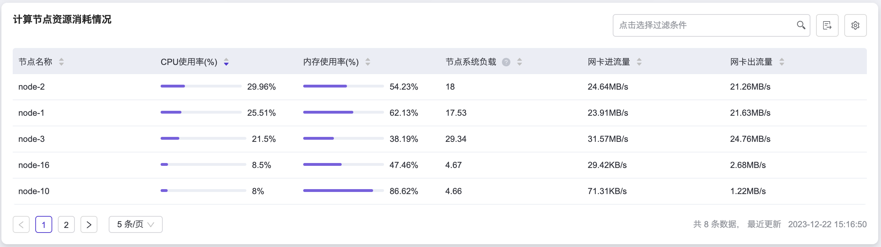Click node-2 CPU usage progress bar
881x247 pixels.
point(201,86)
